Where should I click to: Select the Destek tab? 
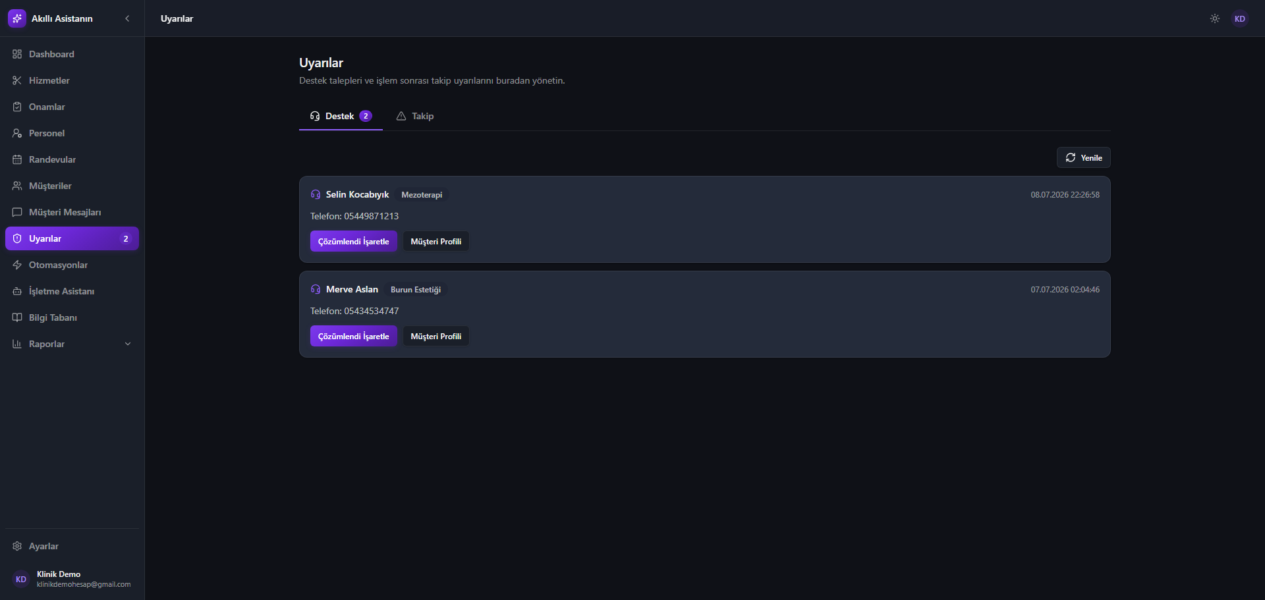point(341,116)
